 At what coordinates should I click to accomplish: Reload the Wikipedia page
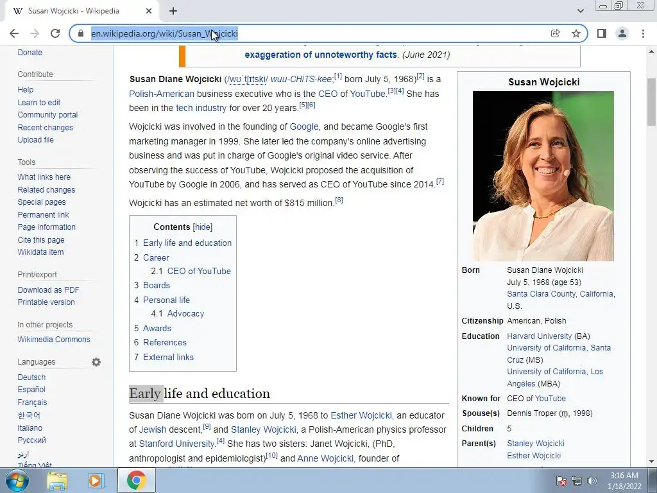tap(55, 33)
